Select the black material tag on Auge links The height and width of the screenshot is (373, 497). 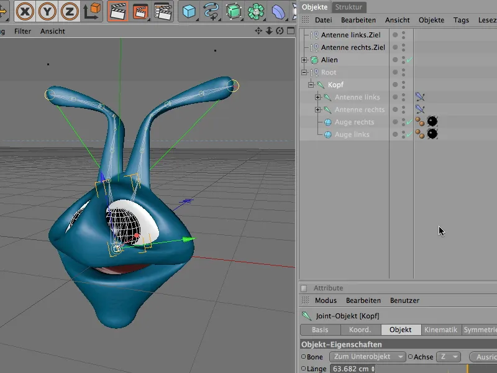tap(432, 134)
